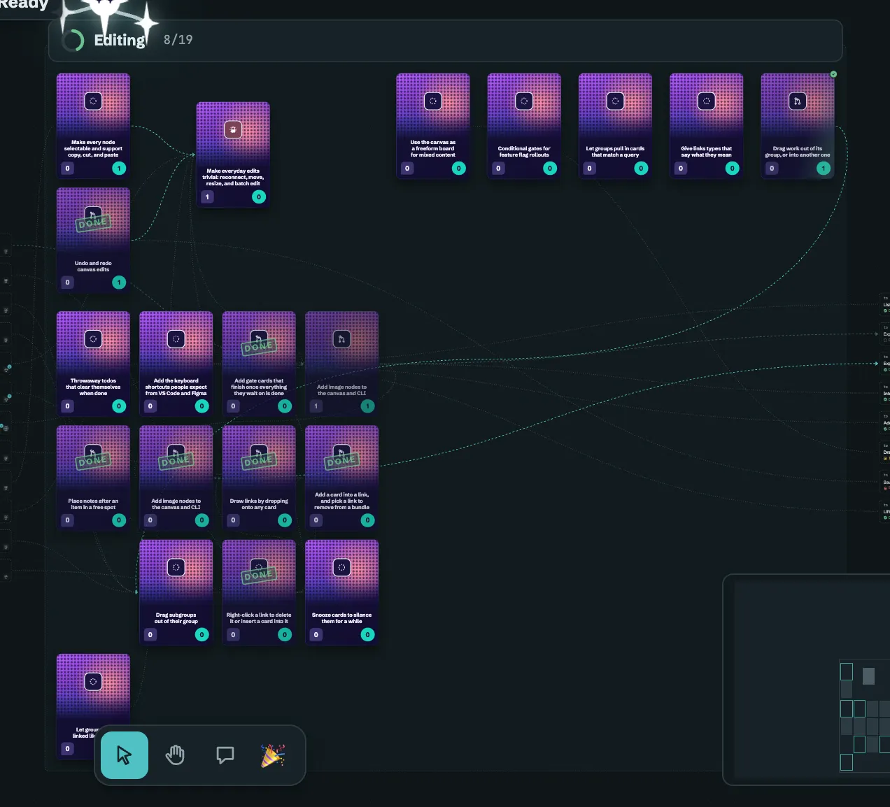This screenshot has height=807, width=890.
Task: Select the pointer cursor tool
Action: [125, 755]
